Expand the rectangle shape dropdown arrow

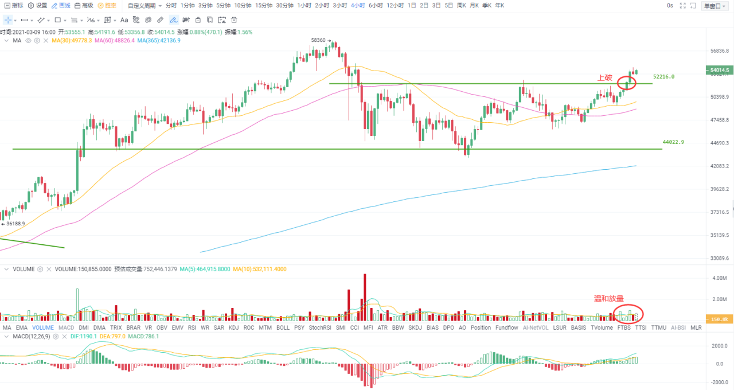point(65,21)
